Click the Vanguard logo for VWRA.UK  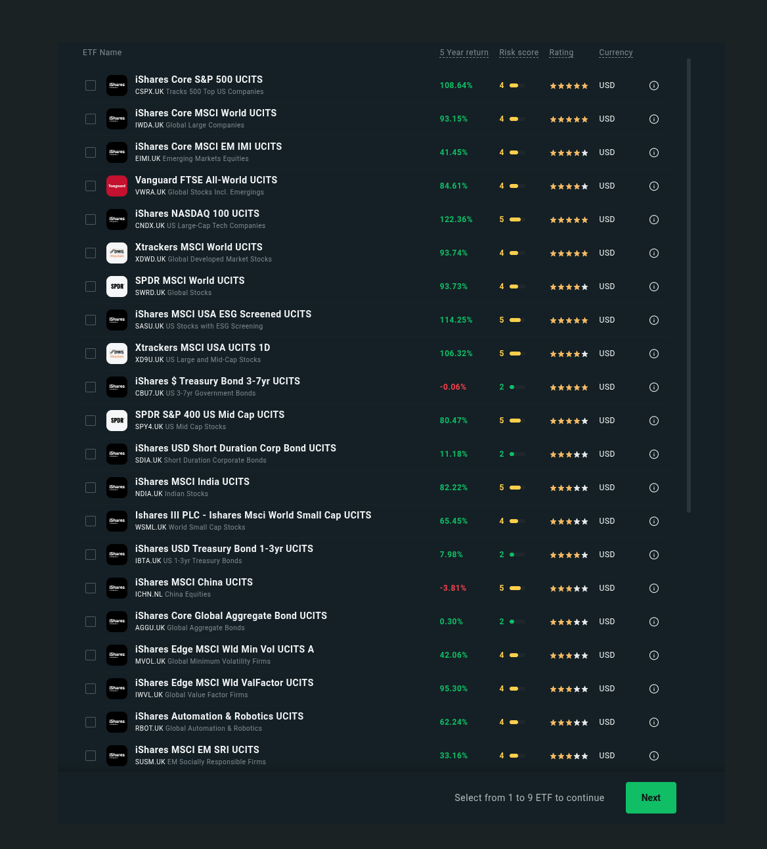click(117, 186)
